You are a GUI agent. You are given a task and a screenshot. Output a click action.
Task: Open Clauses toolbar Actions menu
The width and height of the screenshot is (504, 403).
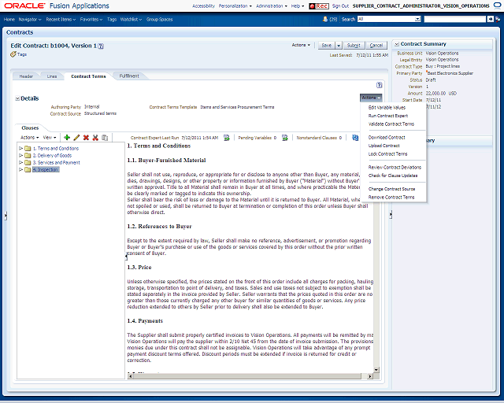click(x=30, y=138)
